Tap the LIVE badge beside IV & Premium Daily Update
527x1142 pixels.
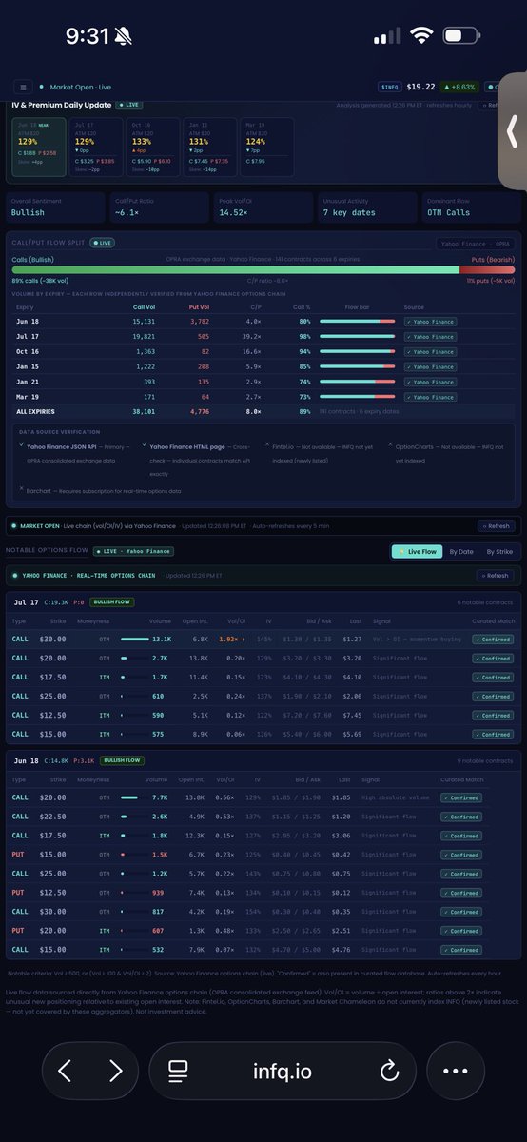pyautogui.click(x=130, y=105)
